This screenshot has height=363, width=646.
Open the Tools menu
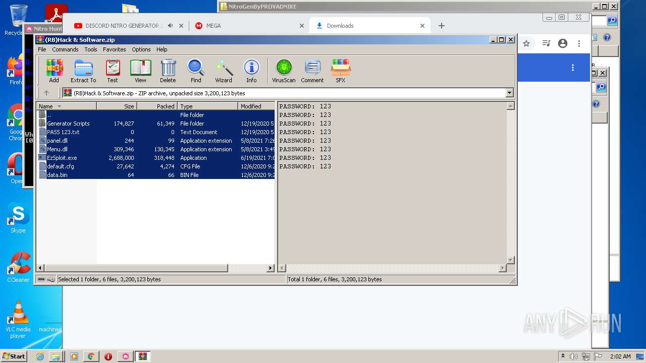91,49
